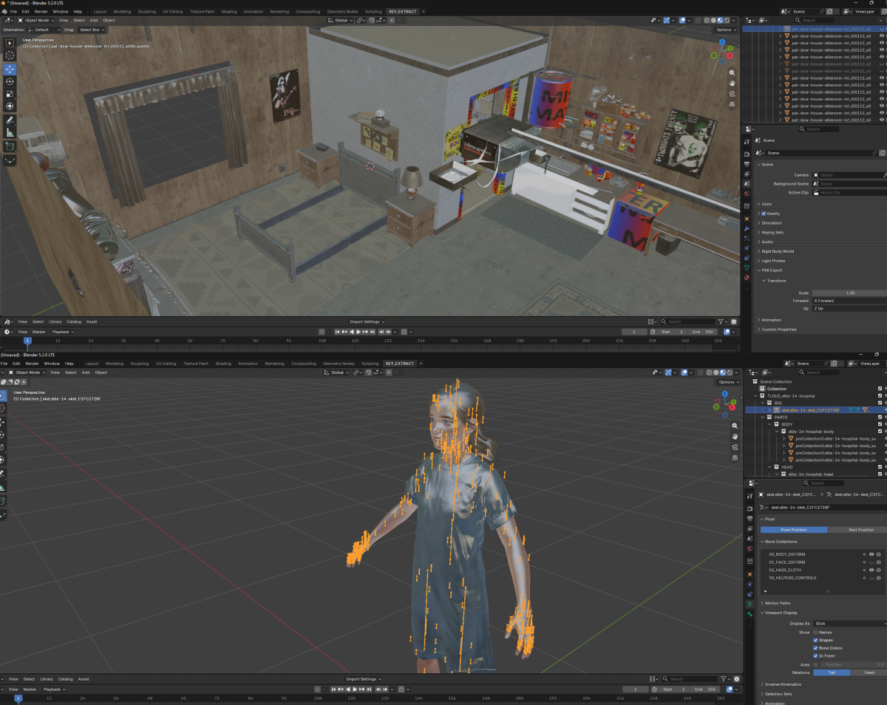Open Armature data tab in bottom window
The height and width of the screenshot is (705, 887).
pyautogui.click(x=749, y=604)
